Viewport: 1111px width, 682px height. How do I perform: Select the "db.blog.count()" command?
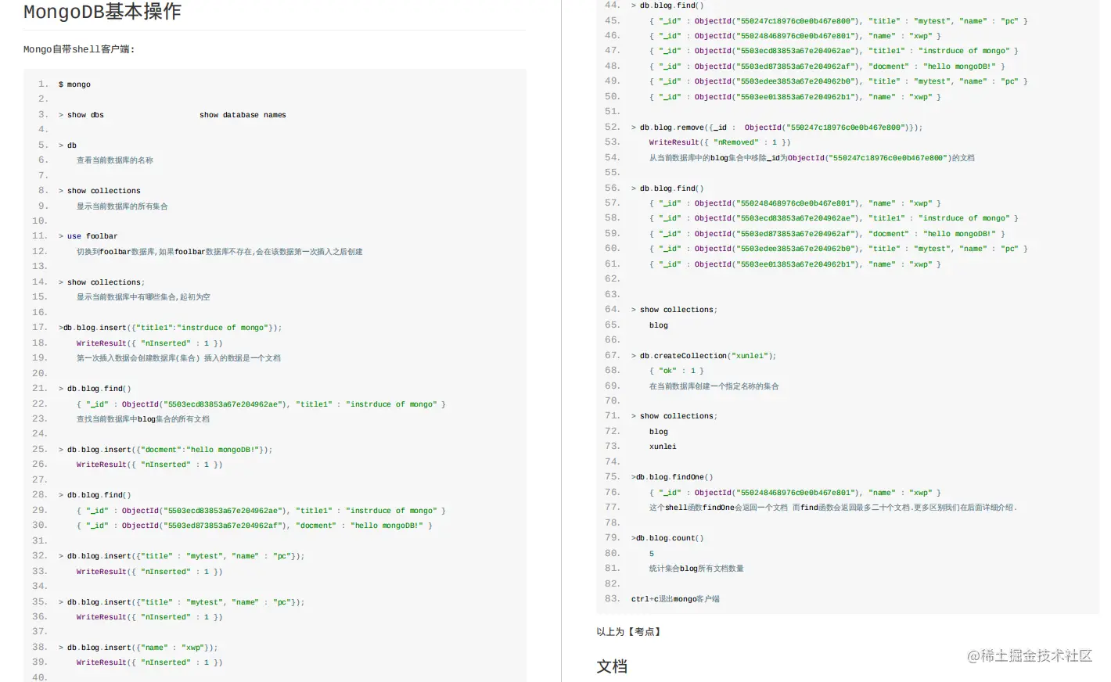[x=665, y=537]
